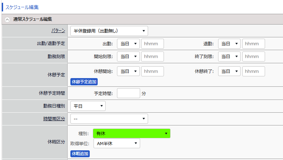Open the 退勤 day dropdown

[229, 44]
